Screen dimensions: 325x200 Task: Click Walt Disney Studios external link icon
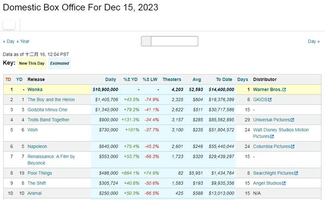coord(272,136)
